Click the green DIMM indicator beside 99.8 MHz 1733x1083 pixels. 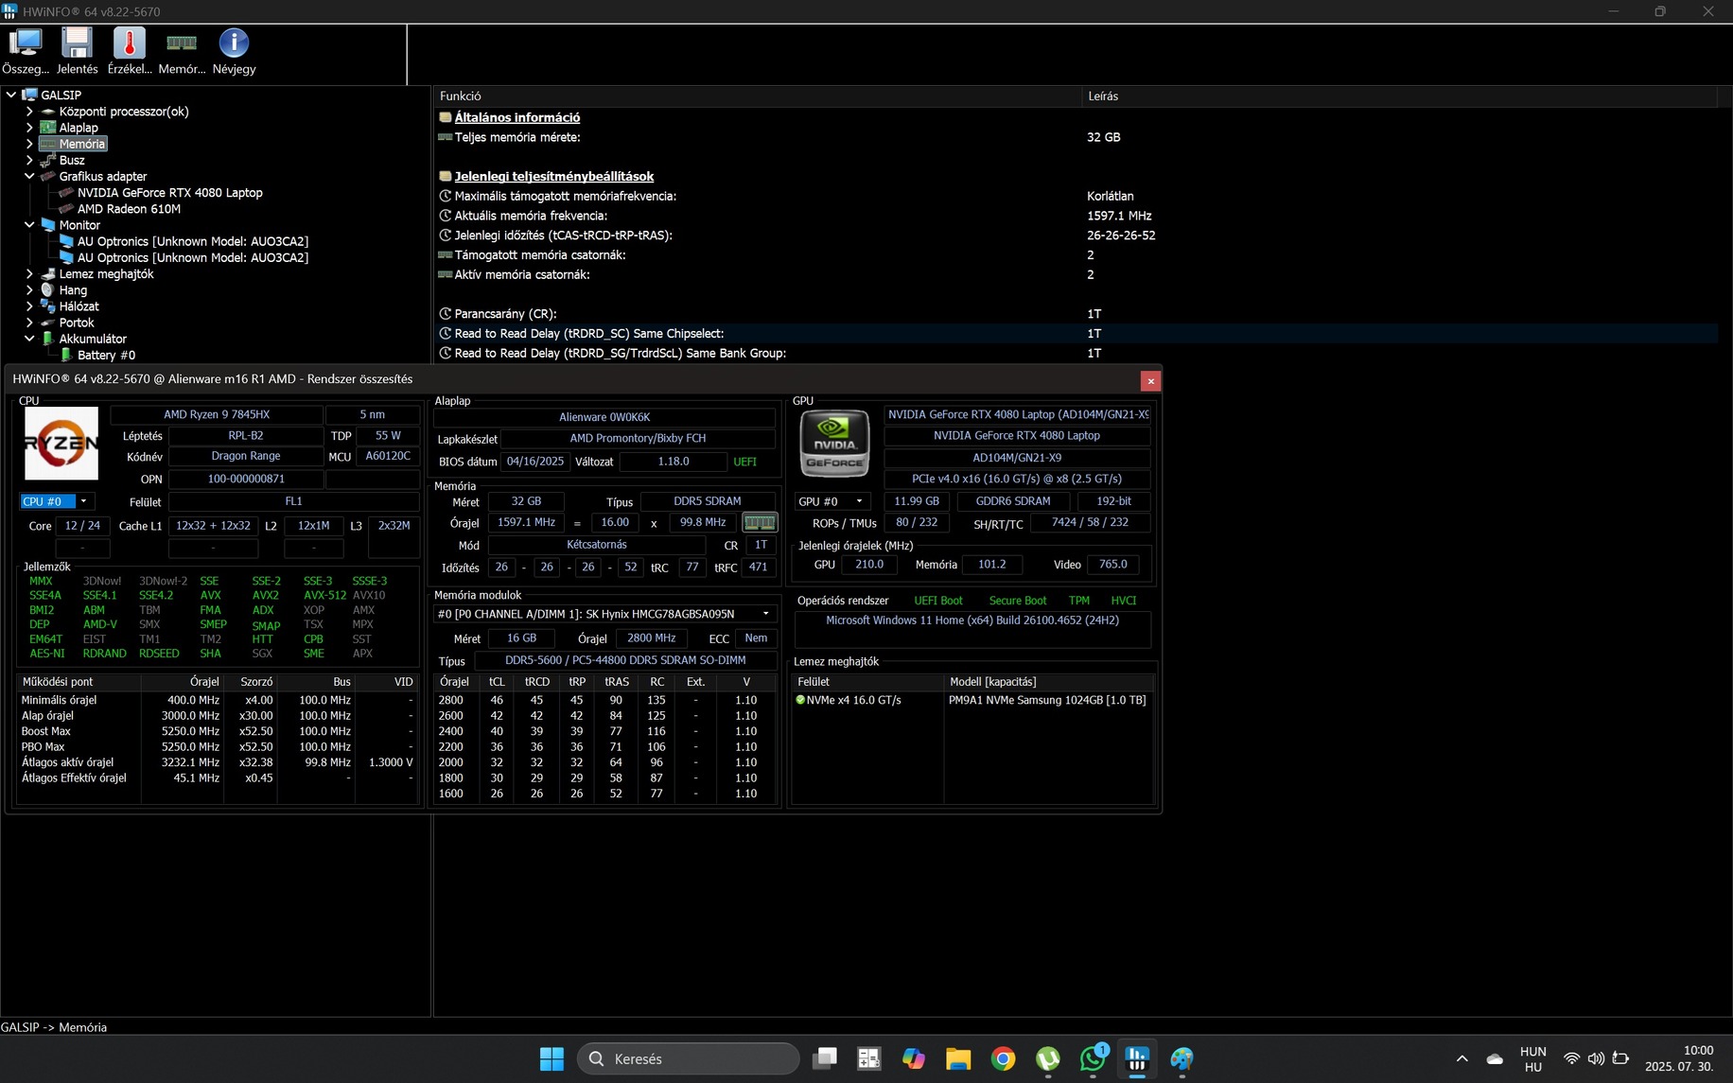[760, 522]
